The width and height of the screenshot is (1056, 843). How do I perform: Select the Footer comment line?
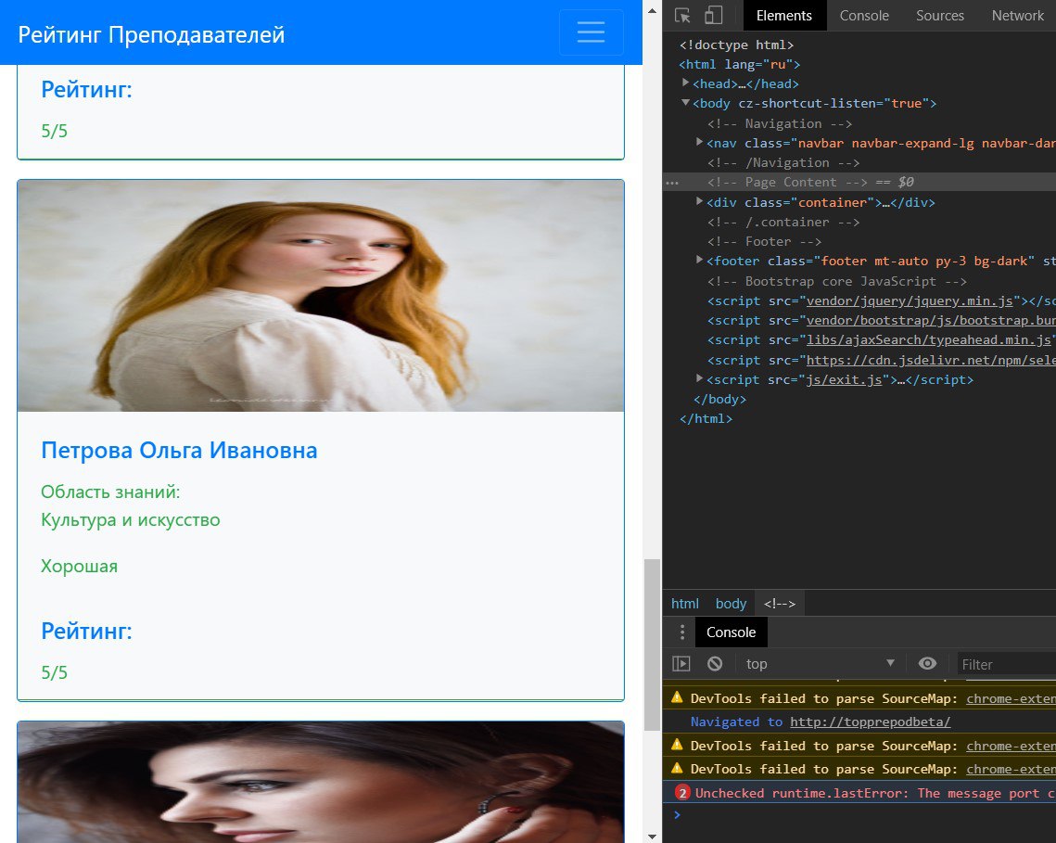pyautogui.click(x=764, y=241)
